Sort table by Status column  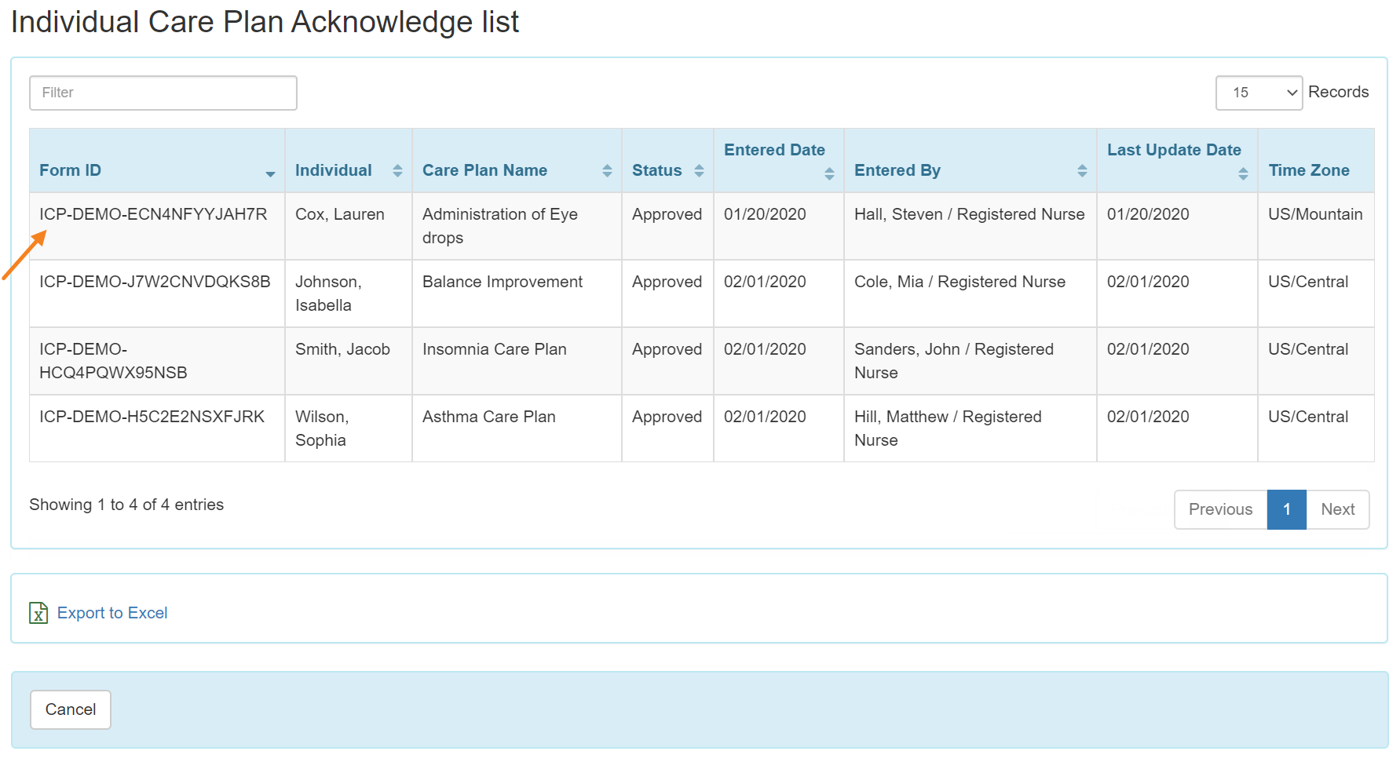pos(698,171)
